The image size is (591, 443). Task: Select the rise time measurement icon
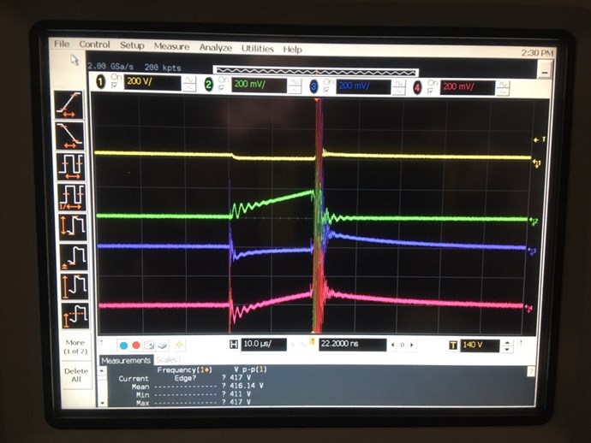pos(69,105)
